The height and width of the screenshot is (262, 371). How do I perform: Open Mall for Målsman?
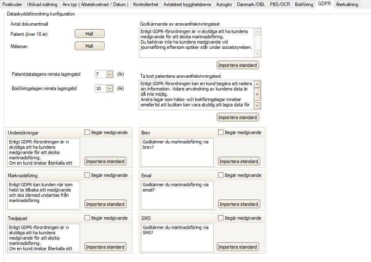[x=89, y=46]
